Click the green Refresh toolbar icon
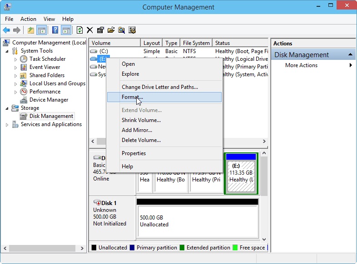 [x=79, y=30]
